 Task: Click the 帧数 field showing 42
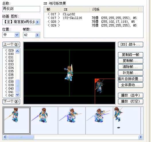click(29, 35)
